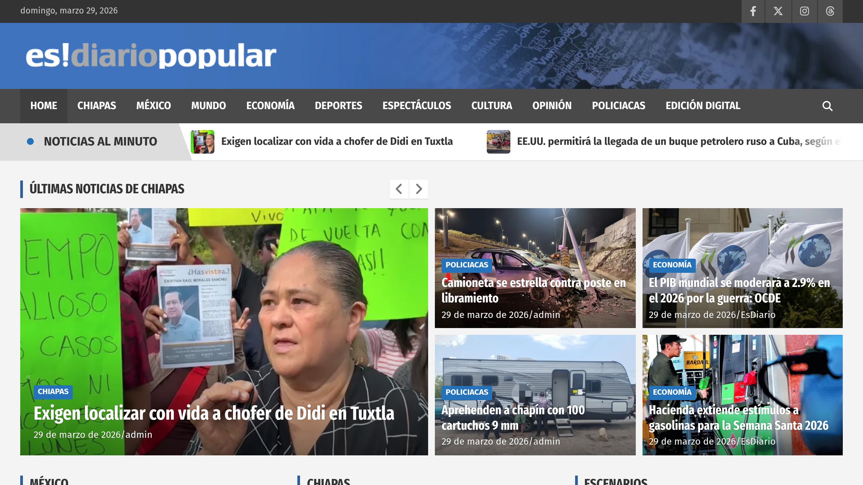This screenshot has width=863, height=485.
Task: Click the POLICIACAS badge on the crash story
Action: click(467, 265)
